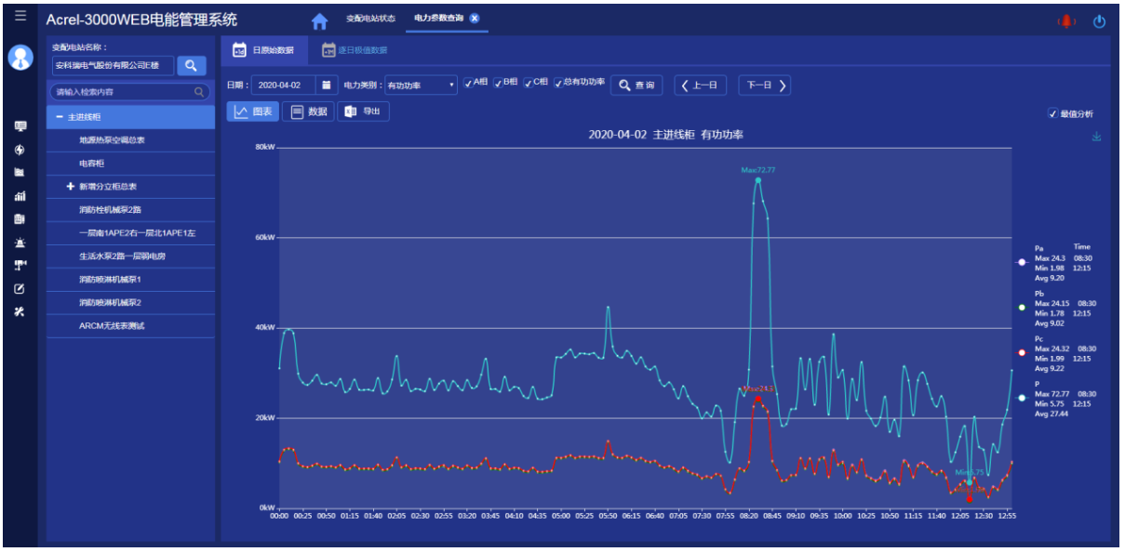Disable the 最值分析 checkbox

[x=1052, y=114]
